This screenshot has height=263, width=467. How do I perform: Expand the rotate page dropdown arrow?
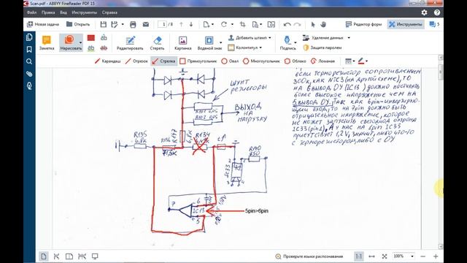click(232, 24)
